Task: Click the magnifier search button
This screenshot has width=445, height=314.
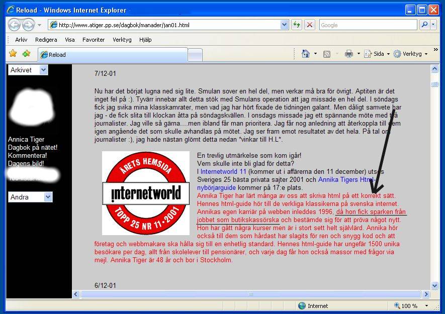Action: point(424,25)
